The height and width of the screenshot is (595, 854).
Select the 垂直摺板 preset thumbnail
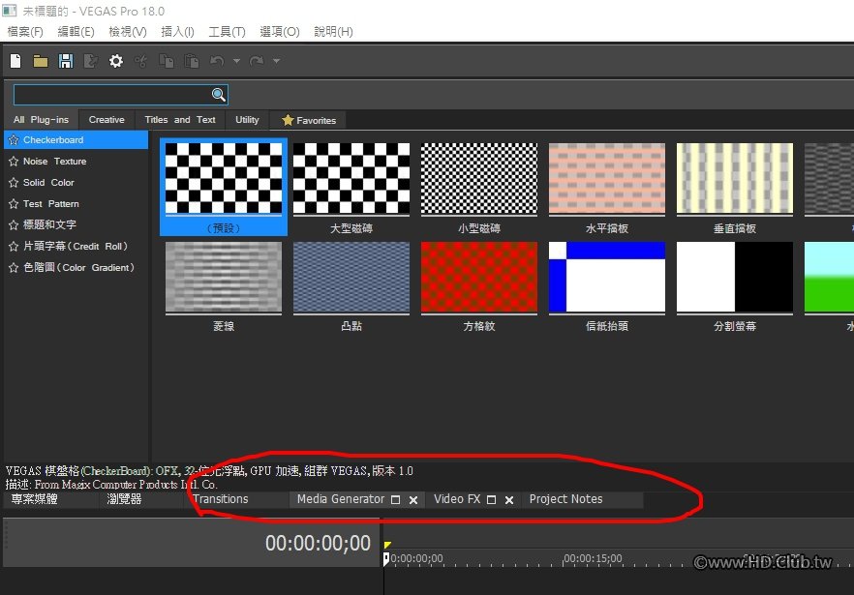(735, 179)
